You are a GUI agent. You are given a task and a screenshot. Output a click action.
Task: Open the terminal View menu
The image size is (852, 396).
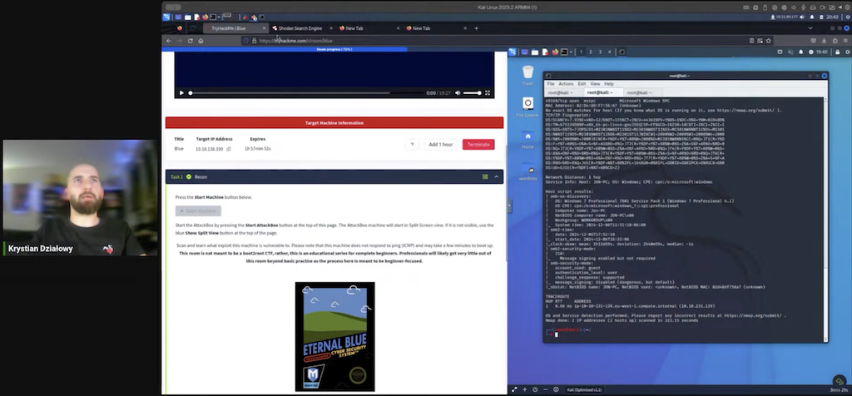[594, 84]
